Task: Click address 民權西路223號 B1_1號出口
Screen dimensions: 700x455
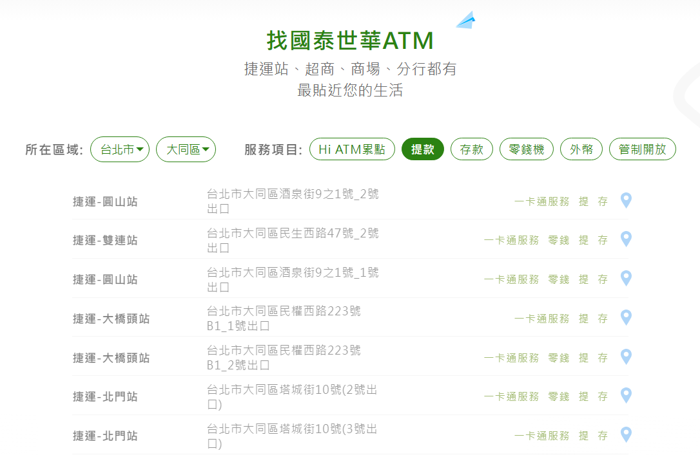Action: click(x=284, y=318)
